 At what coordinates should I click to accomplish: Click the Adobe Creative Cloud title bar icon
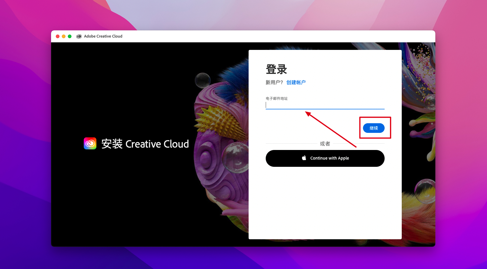[79, 36]
